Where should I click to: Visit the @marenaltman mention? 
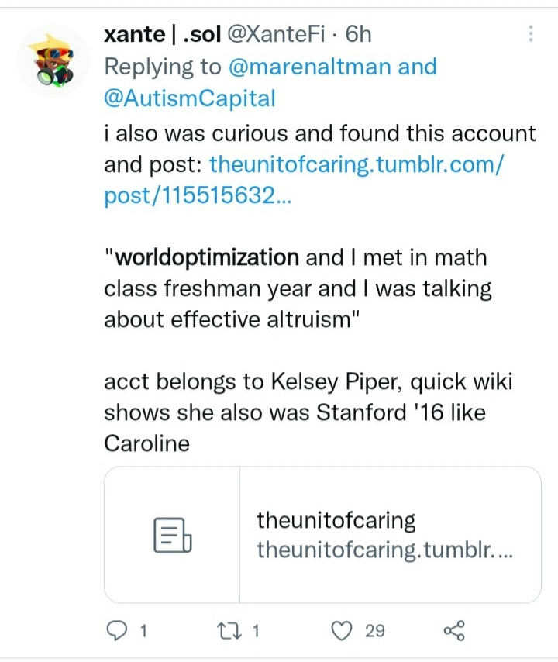pyautogui.click(x=309, y=67)
